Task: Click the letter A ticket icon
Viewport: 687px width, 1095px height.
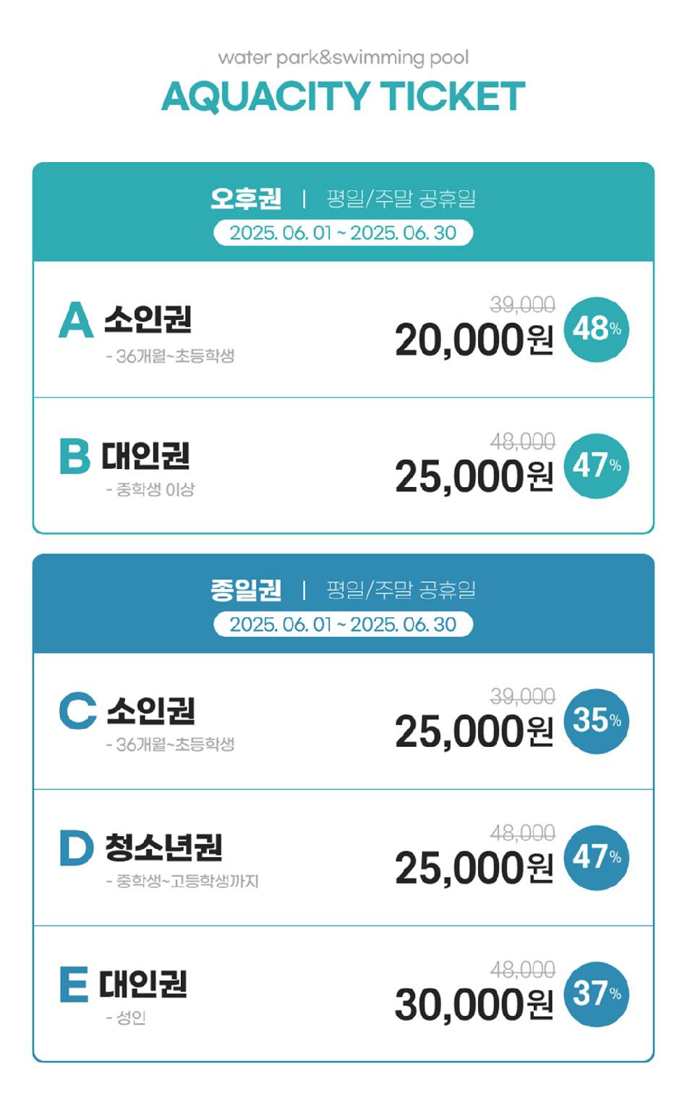Action: point(76,320)
